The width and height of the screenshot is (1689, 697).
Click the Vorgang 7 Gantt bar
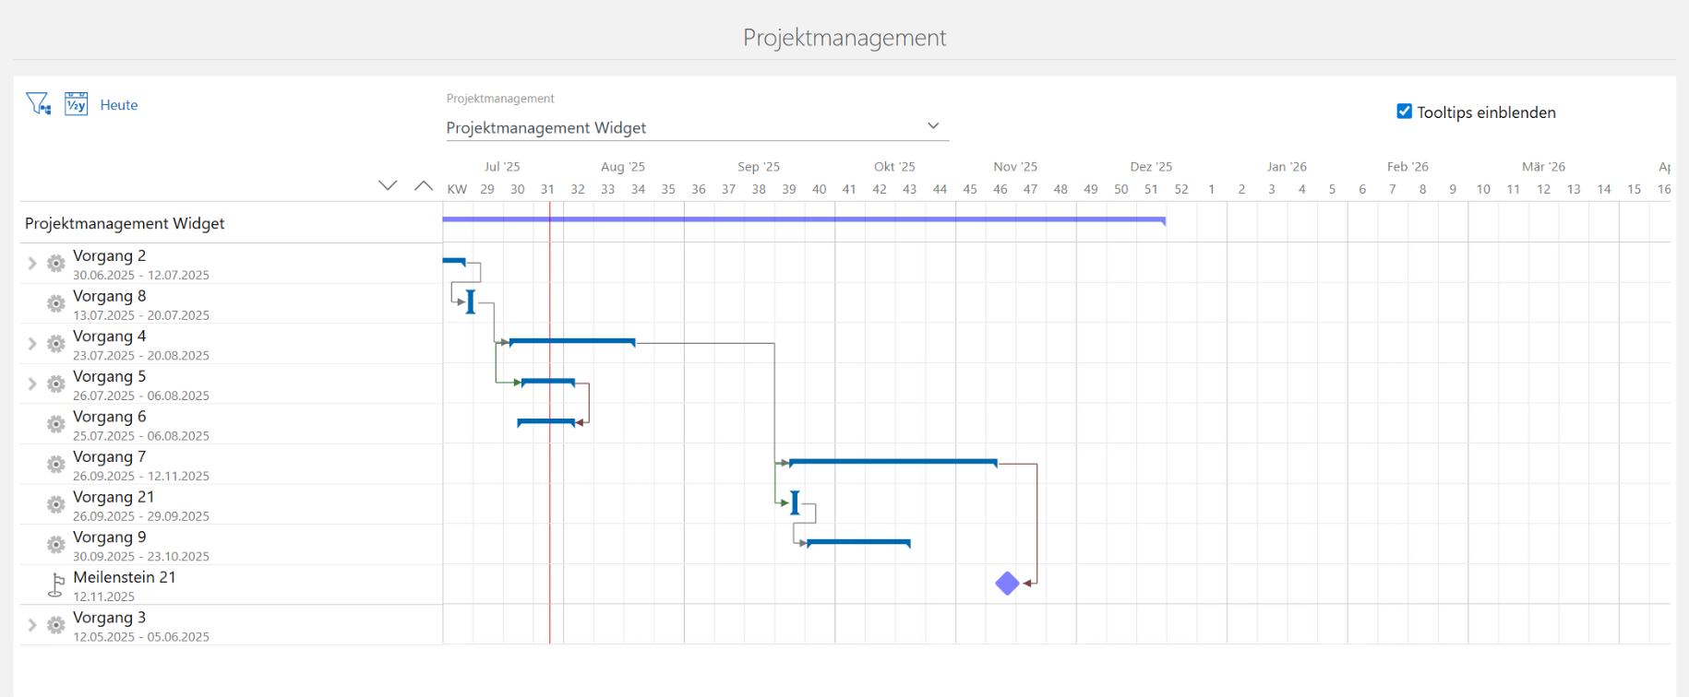892,462
